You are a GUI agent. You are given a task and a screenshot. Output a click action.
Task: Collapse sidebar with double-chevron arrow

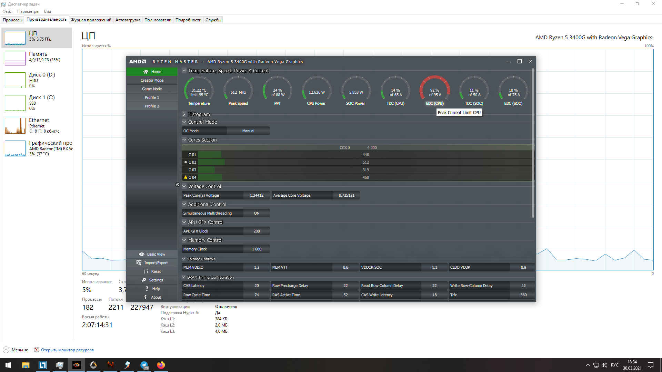click(178, 185)
